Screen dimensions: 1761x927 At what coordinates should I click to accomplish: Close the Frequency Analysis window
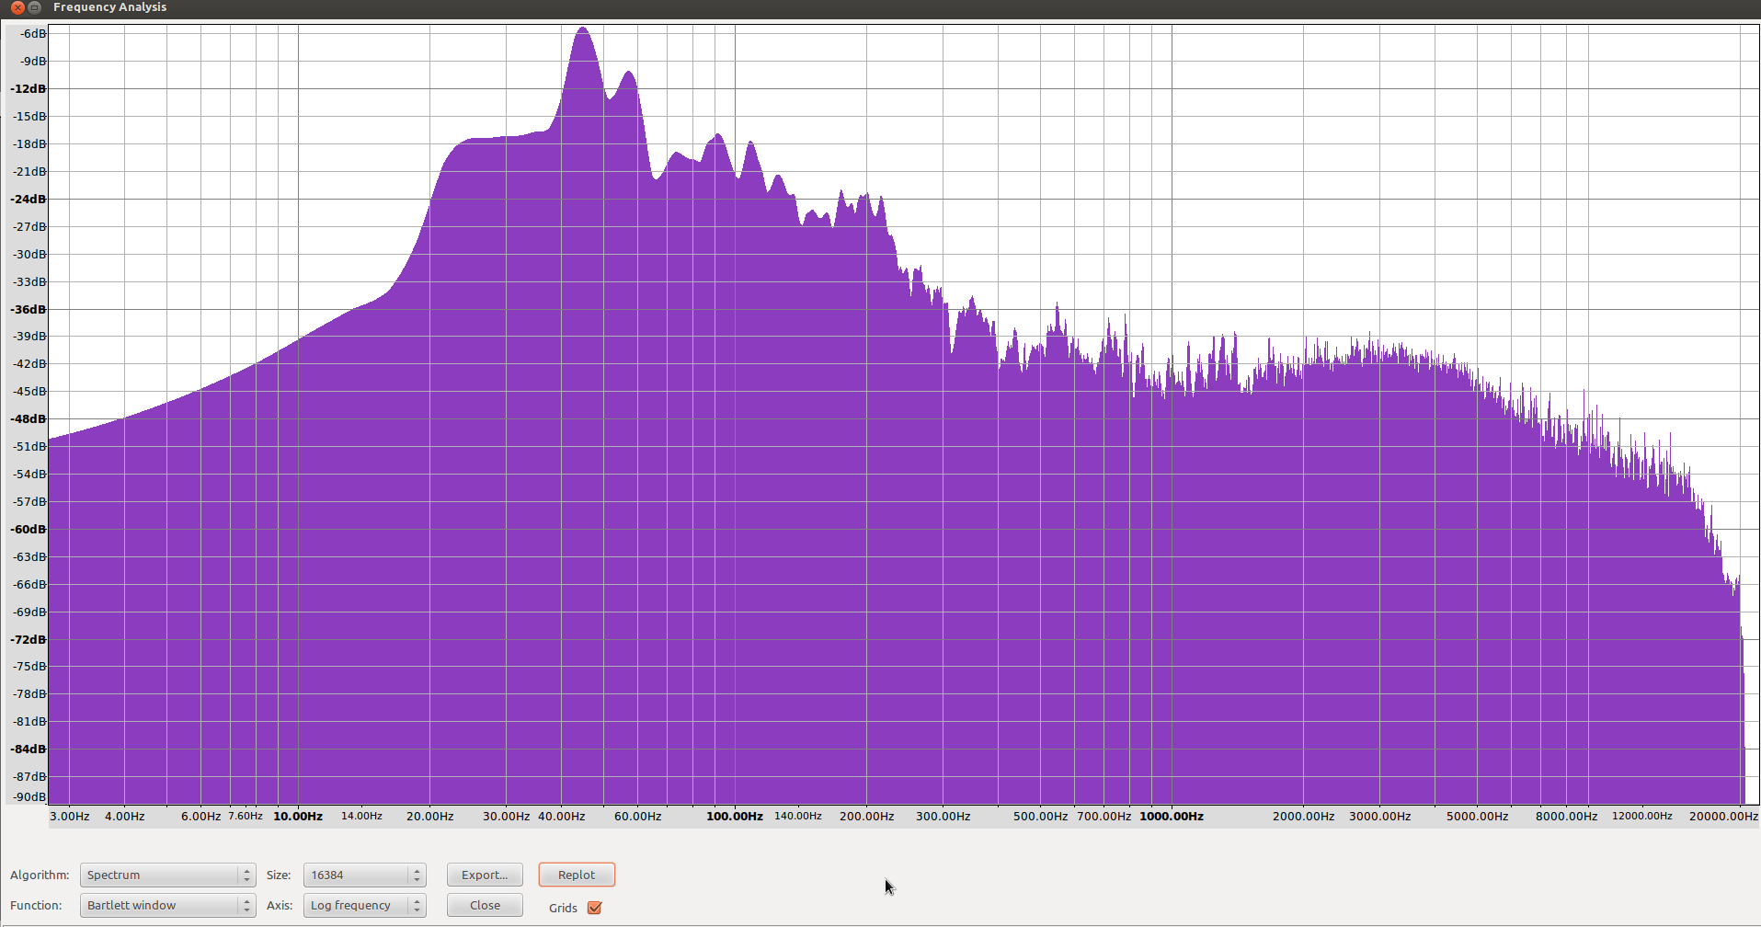coord(17,7)
